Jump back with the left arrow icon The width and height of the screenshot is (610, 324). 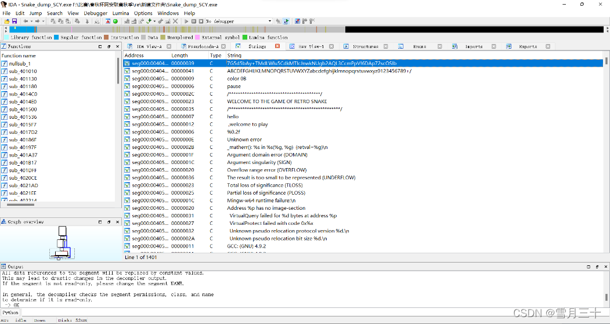(x=26, y=21)
